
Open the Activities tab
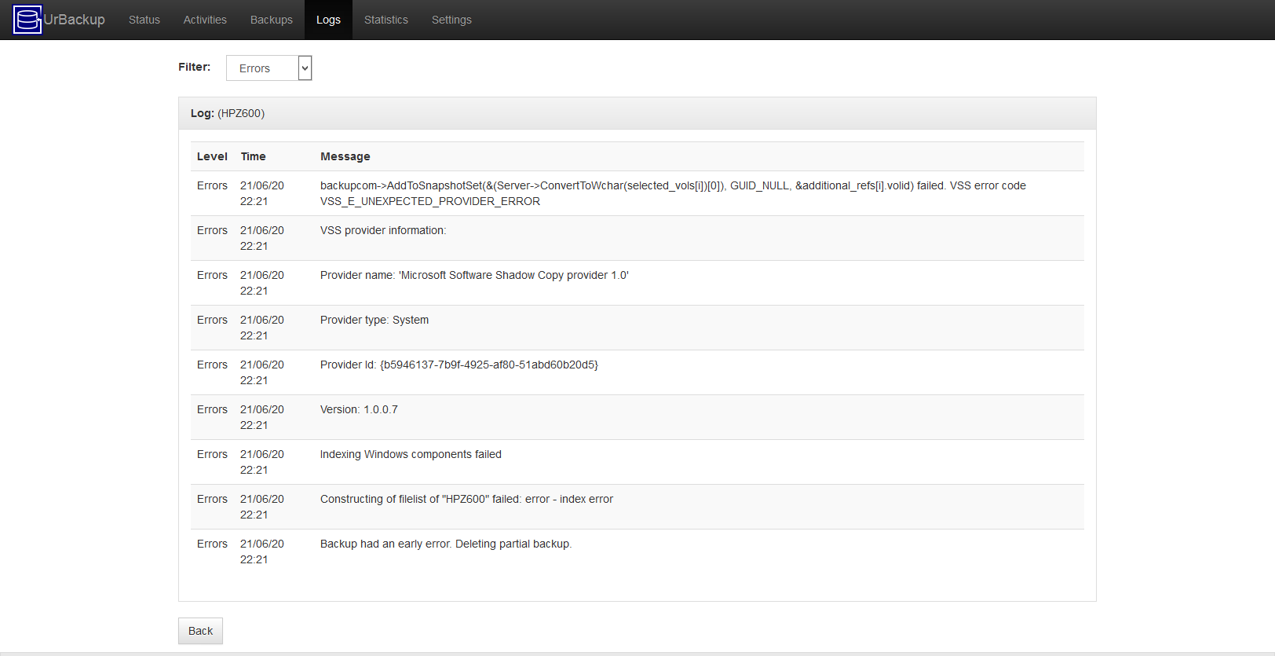point(205,20)
